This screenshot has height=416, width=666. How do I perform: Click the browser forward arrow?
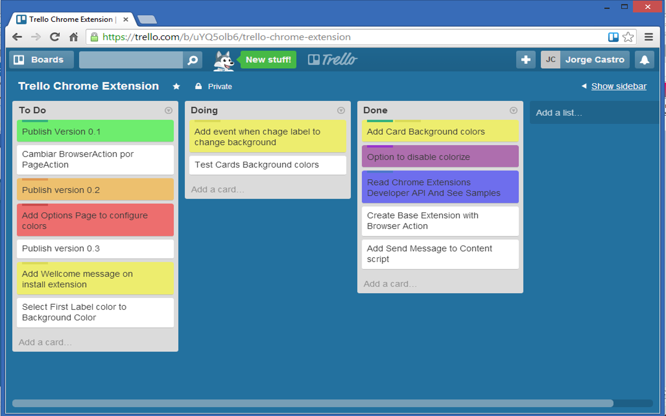36,37
